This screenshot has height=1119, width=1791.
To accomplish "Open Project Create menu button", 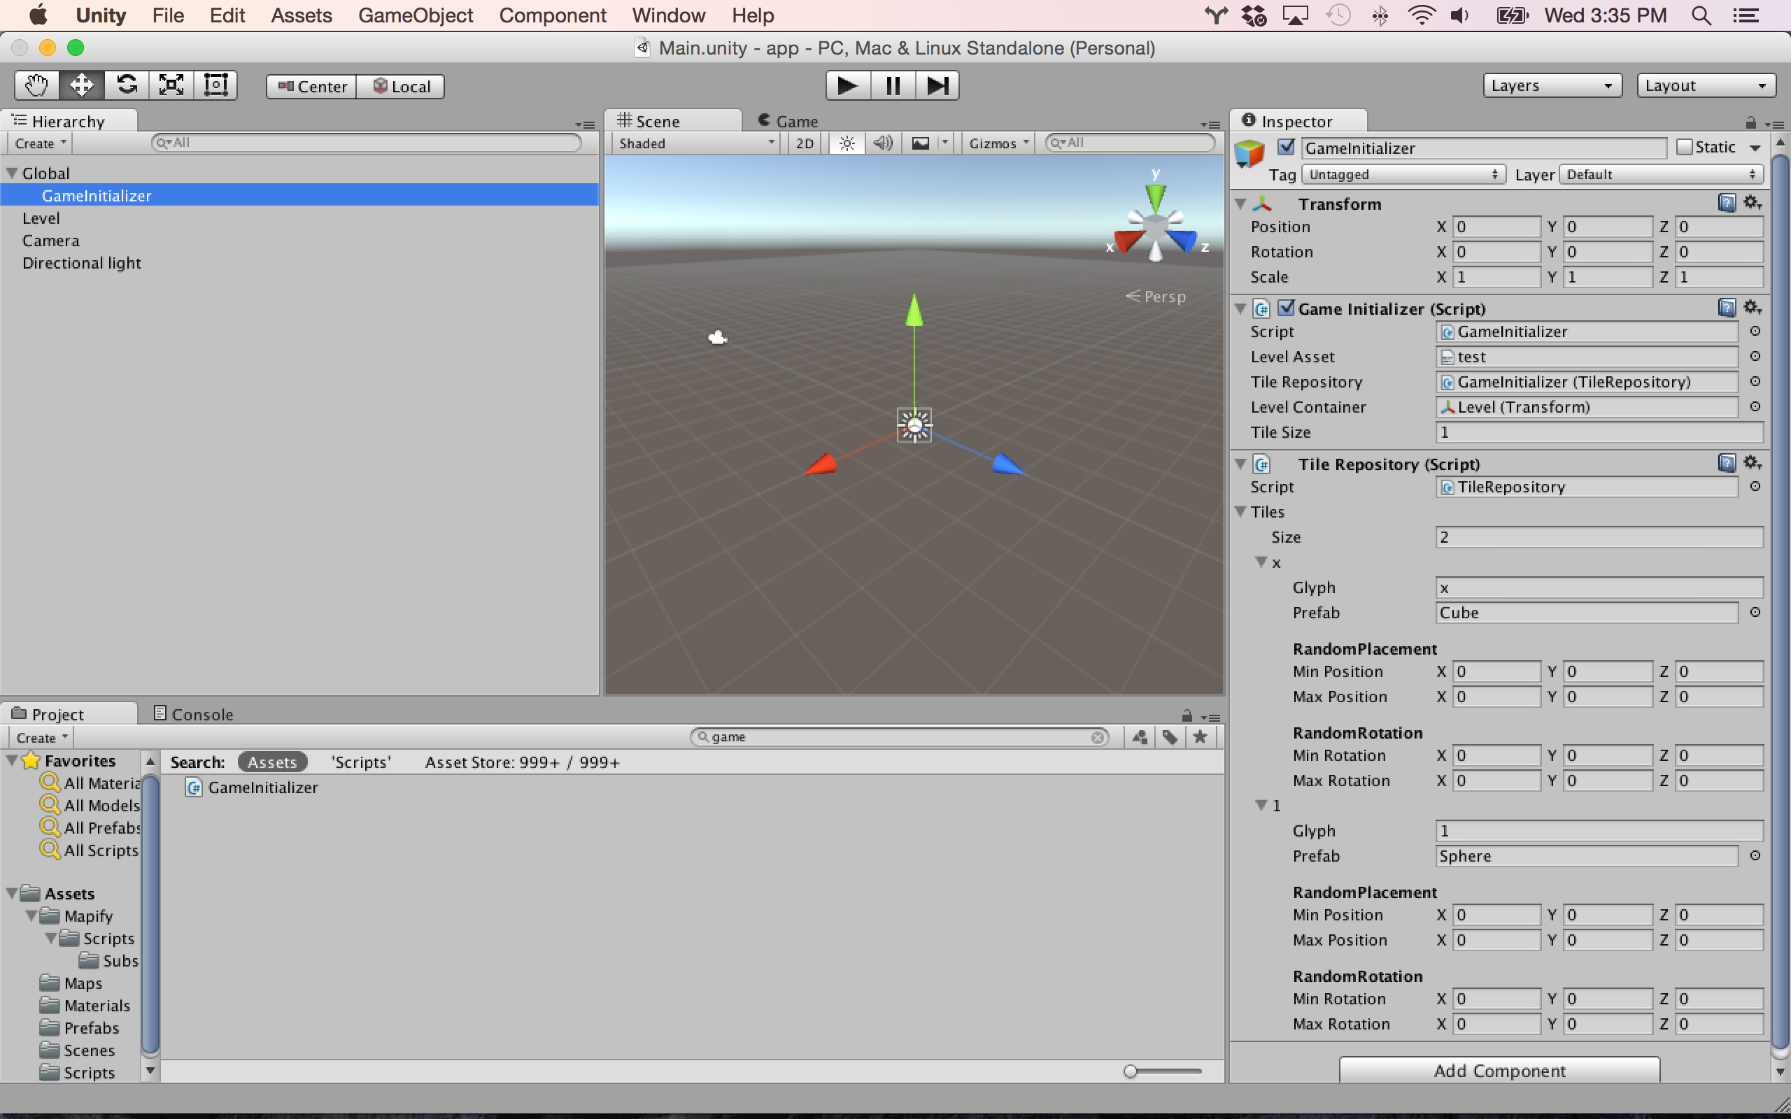I will [41, 738].
